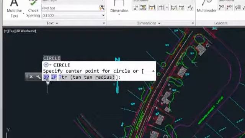245x138 pixels.
Task: Click the Leaders panel title
Action: [x=221, y=23]
